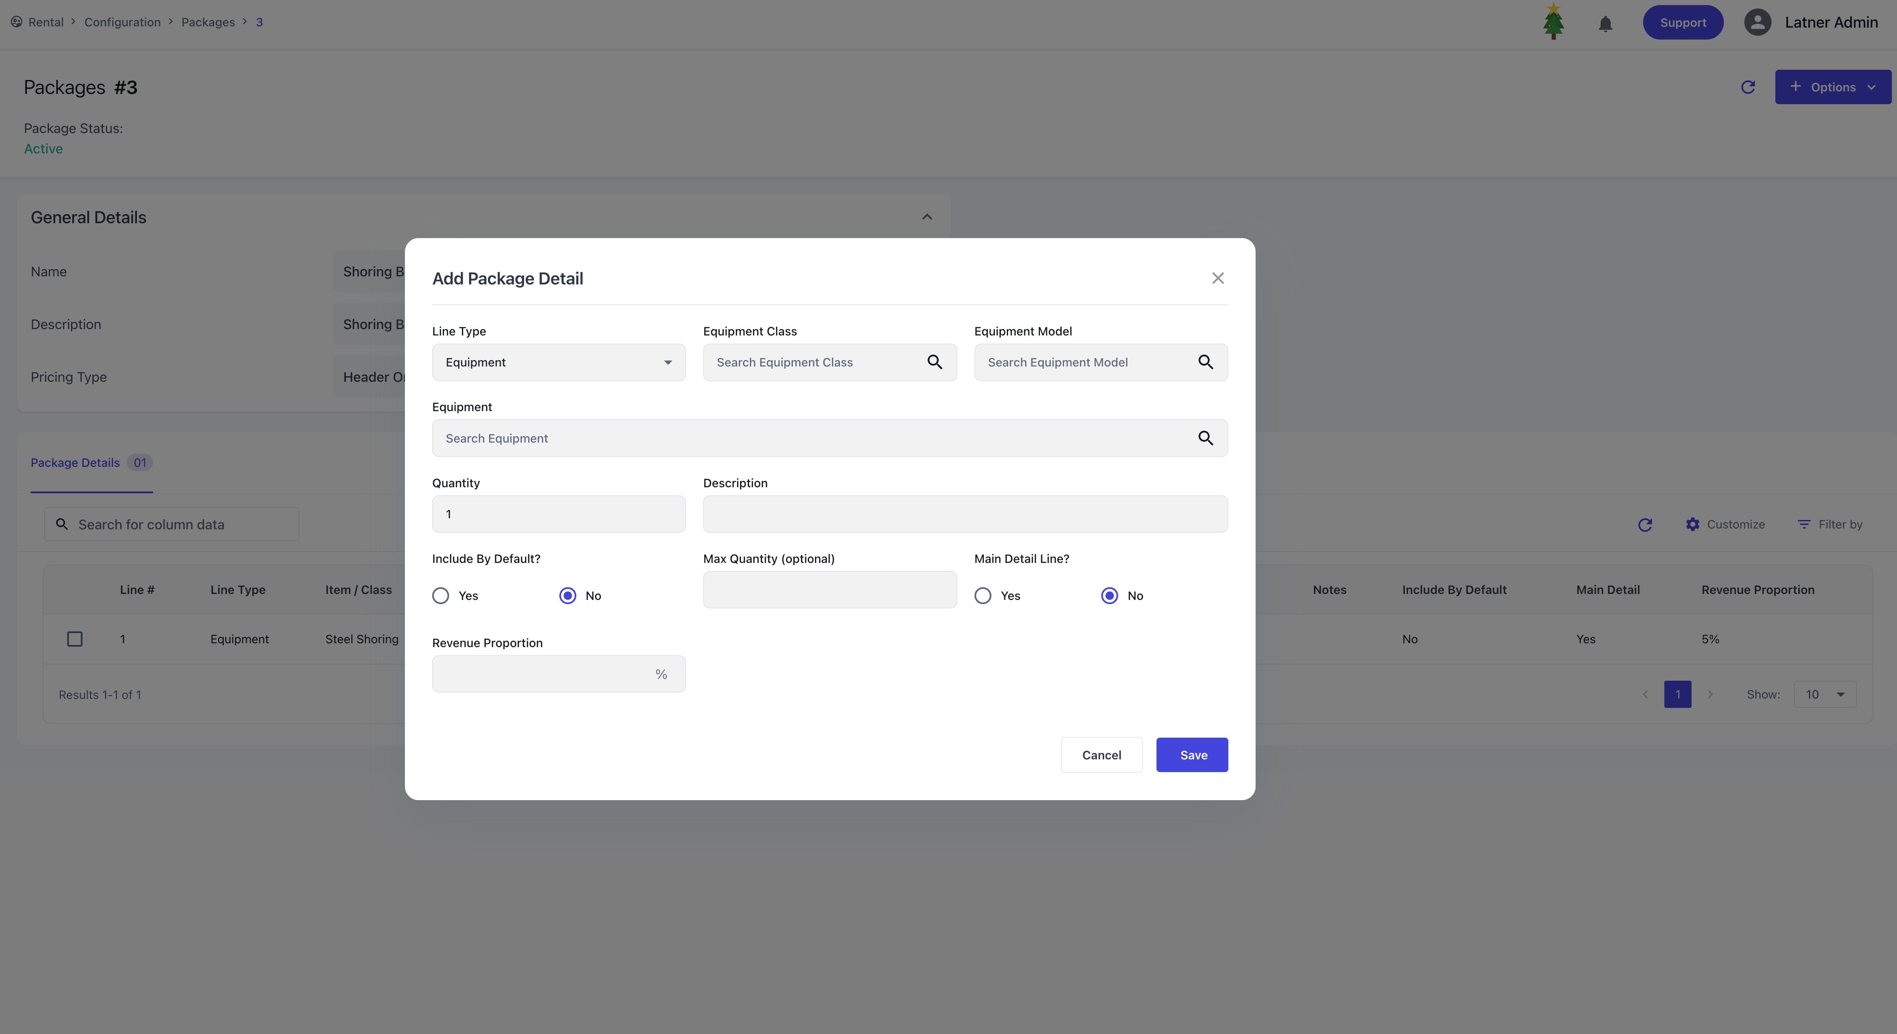Open notifications bell icon
Image resolution: width=1897 pixels, height=1034 pixels.
[1605, 23]
